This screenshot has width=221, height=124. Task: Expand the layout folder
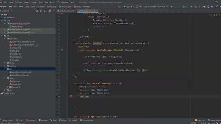tap(4, 63)
